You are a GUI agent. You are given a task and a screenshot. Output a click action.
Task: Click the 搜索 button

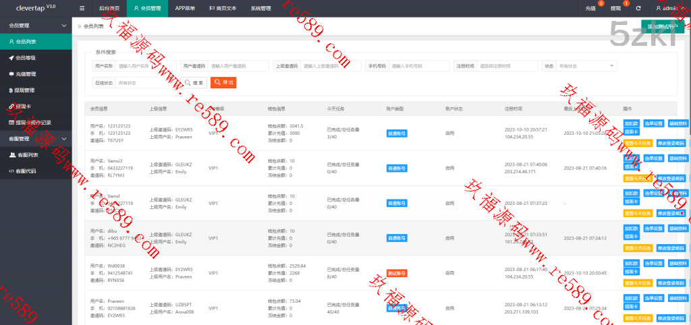[195, 82]
